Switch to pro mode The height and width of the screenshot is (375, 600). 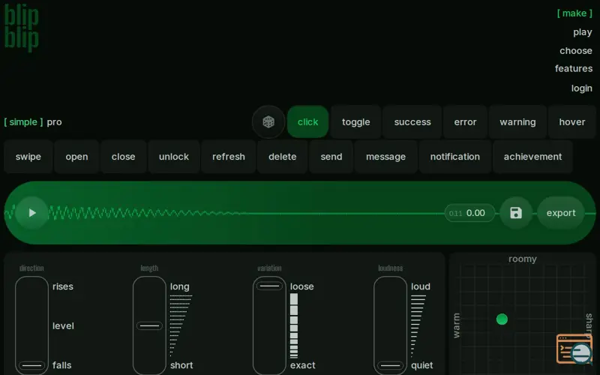[54, 122]
